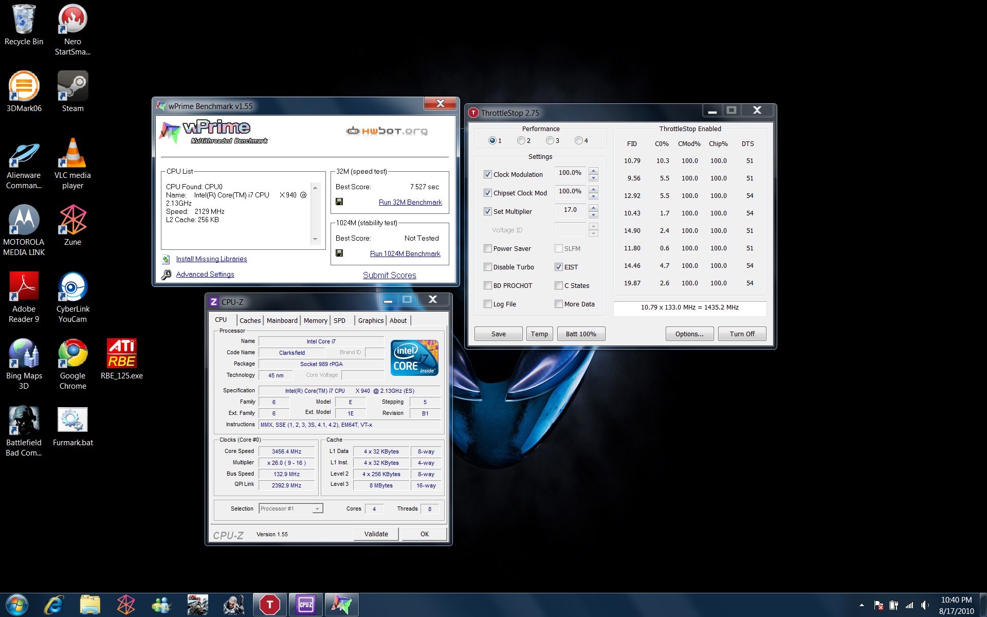Open Battlefield Bad Company shortcut
Screen dimensions: 987x617
tap(24, 431)
